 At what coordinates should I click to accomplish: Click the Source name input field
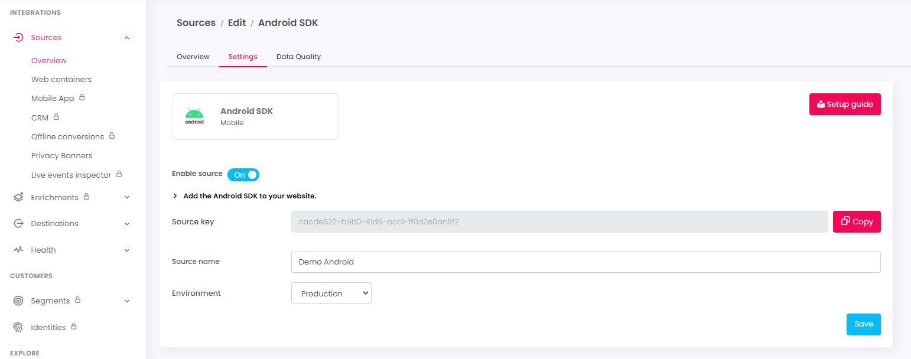[585, 262]
